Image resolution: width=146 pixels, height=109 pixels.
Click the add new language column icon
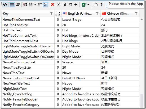pos(39,5)
